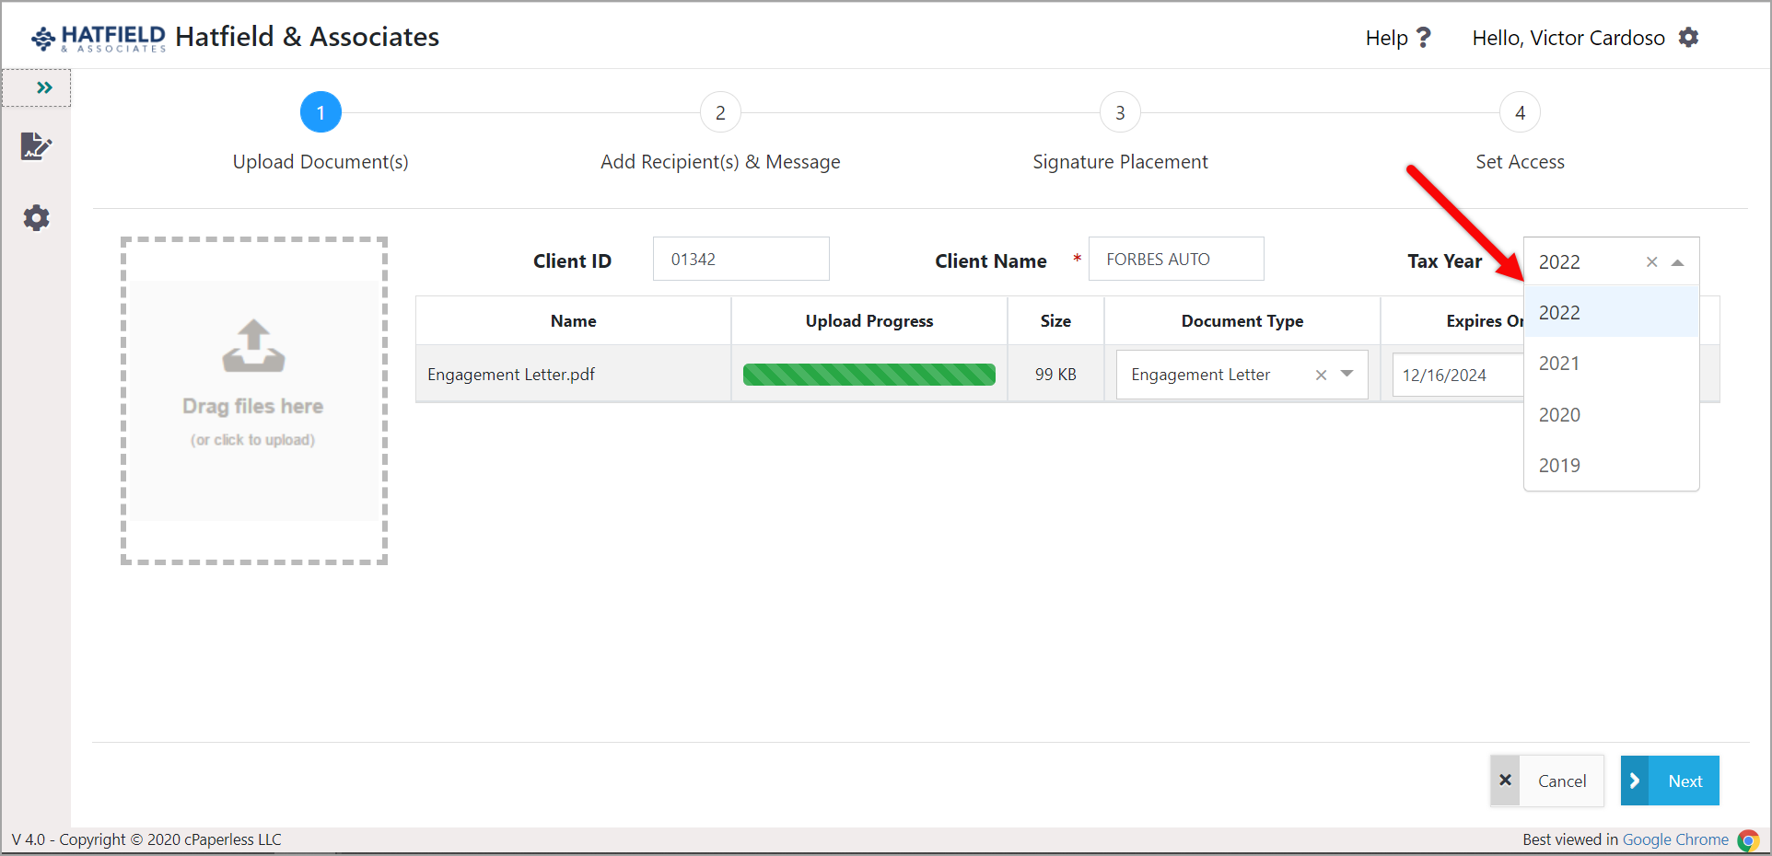1772x856 pixels.
Task: Clear the Tax Year selection with X
Action: click(x=1651, y=262)
